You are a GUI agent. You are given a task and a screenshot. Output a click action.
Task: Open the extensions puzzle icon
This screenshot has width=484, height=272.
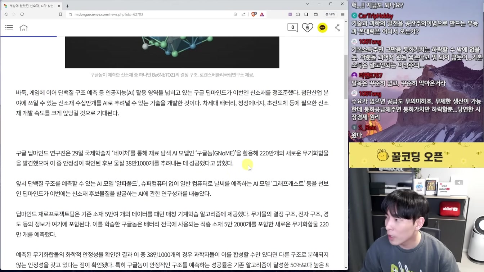298,14
